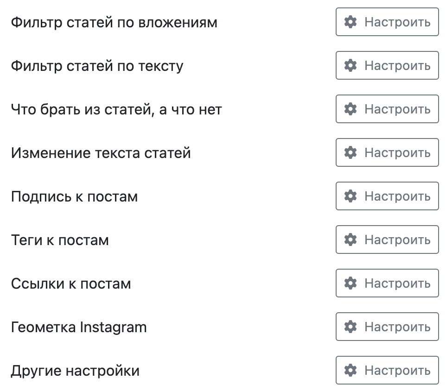Click the gear icon for Изменение текста статей
Image resolution: width=446 pixels, height=391 pixels.
coord(351,152)
